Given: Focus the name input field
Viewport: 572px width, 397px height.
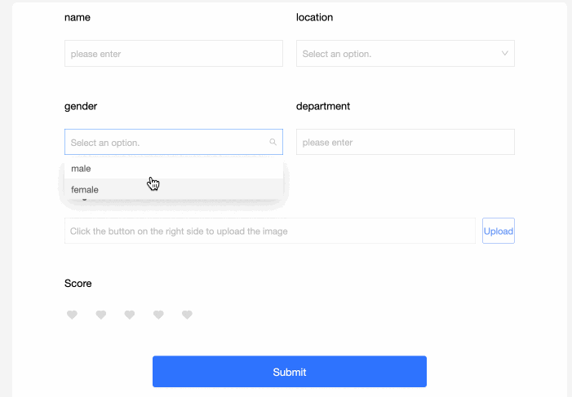Looking at the screenshot, I should 173,54.
